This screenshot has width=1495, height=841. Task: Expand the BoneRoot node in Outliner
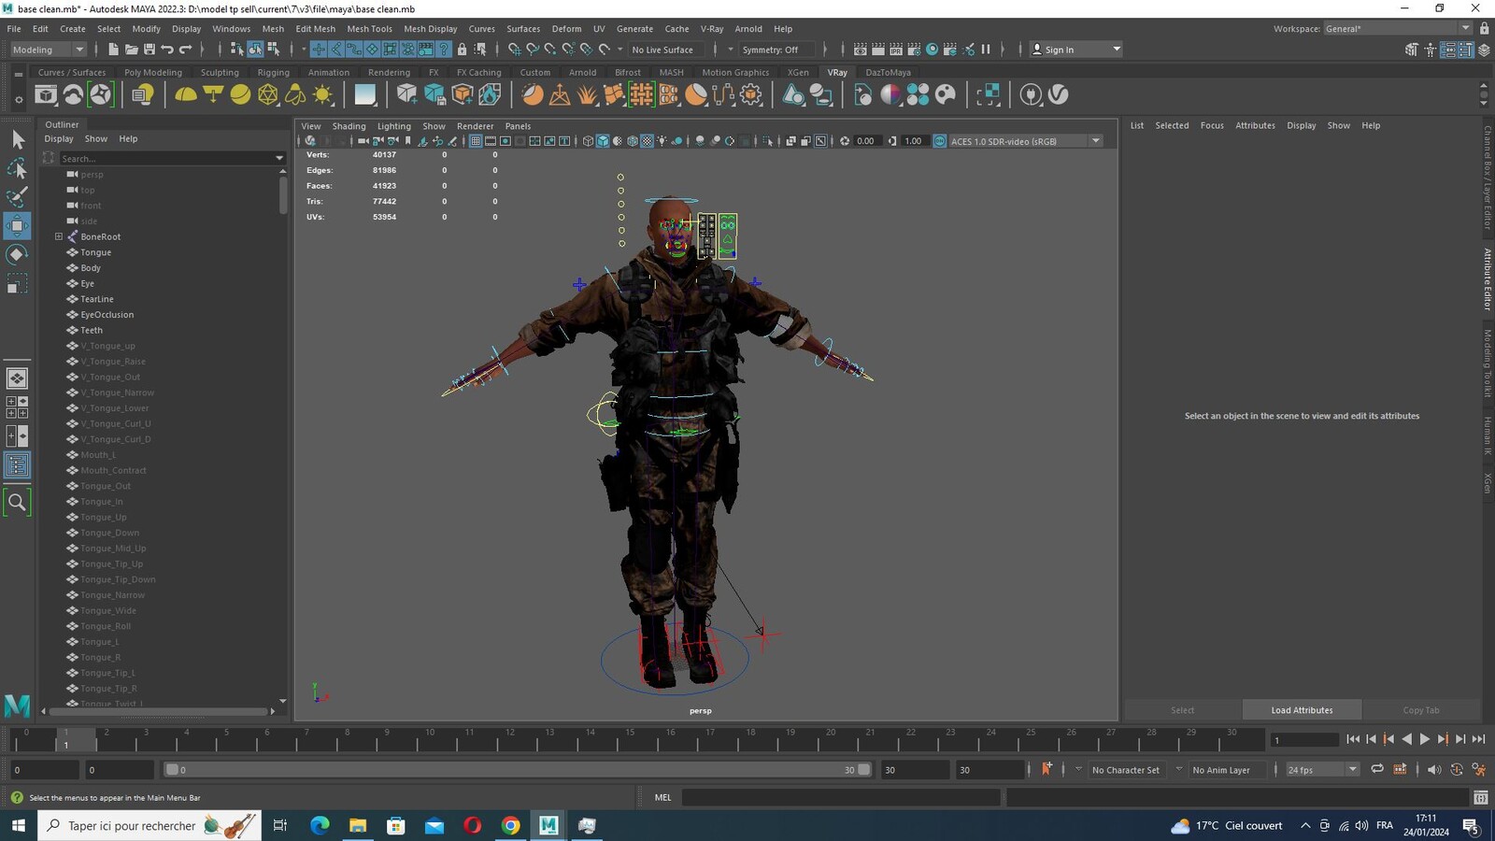[59, 236]
